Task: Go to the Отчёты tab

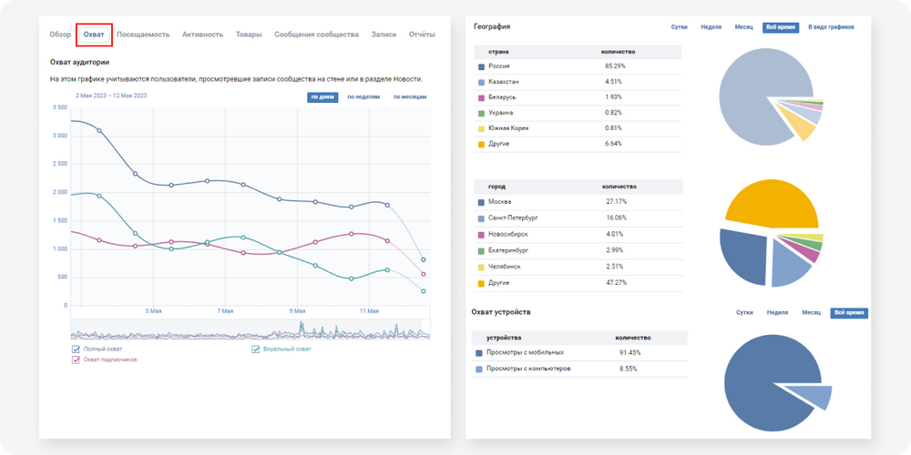Action: (x=422, y=35)
